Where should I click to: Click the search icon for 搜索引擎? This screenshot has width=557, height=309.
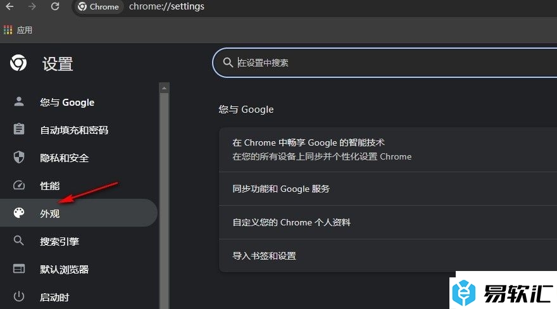(x=19, y=241)
